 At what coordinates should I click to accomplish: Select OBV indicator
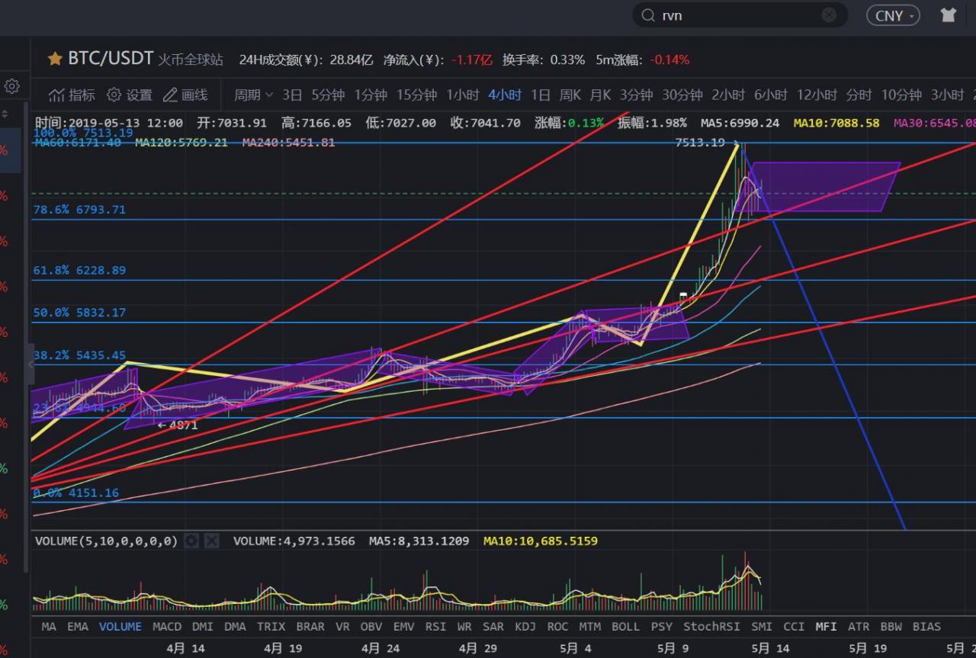coord(371,627)
